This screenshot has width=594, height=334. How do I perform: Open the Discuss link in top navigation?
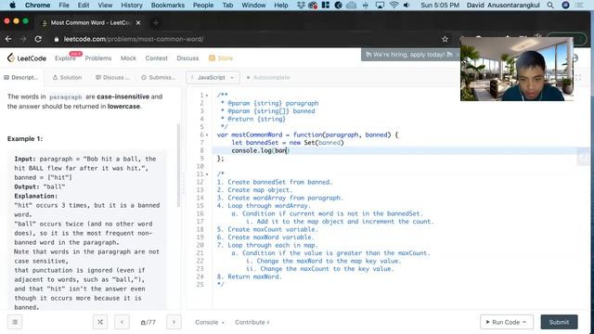[187, 58]
